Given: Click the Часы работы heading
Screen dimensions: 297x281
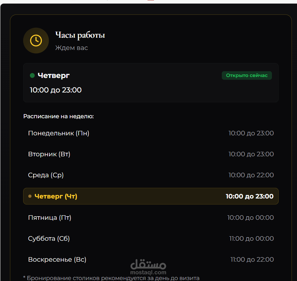Looking at the screenshot, I should 80,35.
